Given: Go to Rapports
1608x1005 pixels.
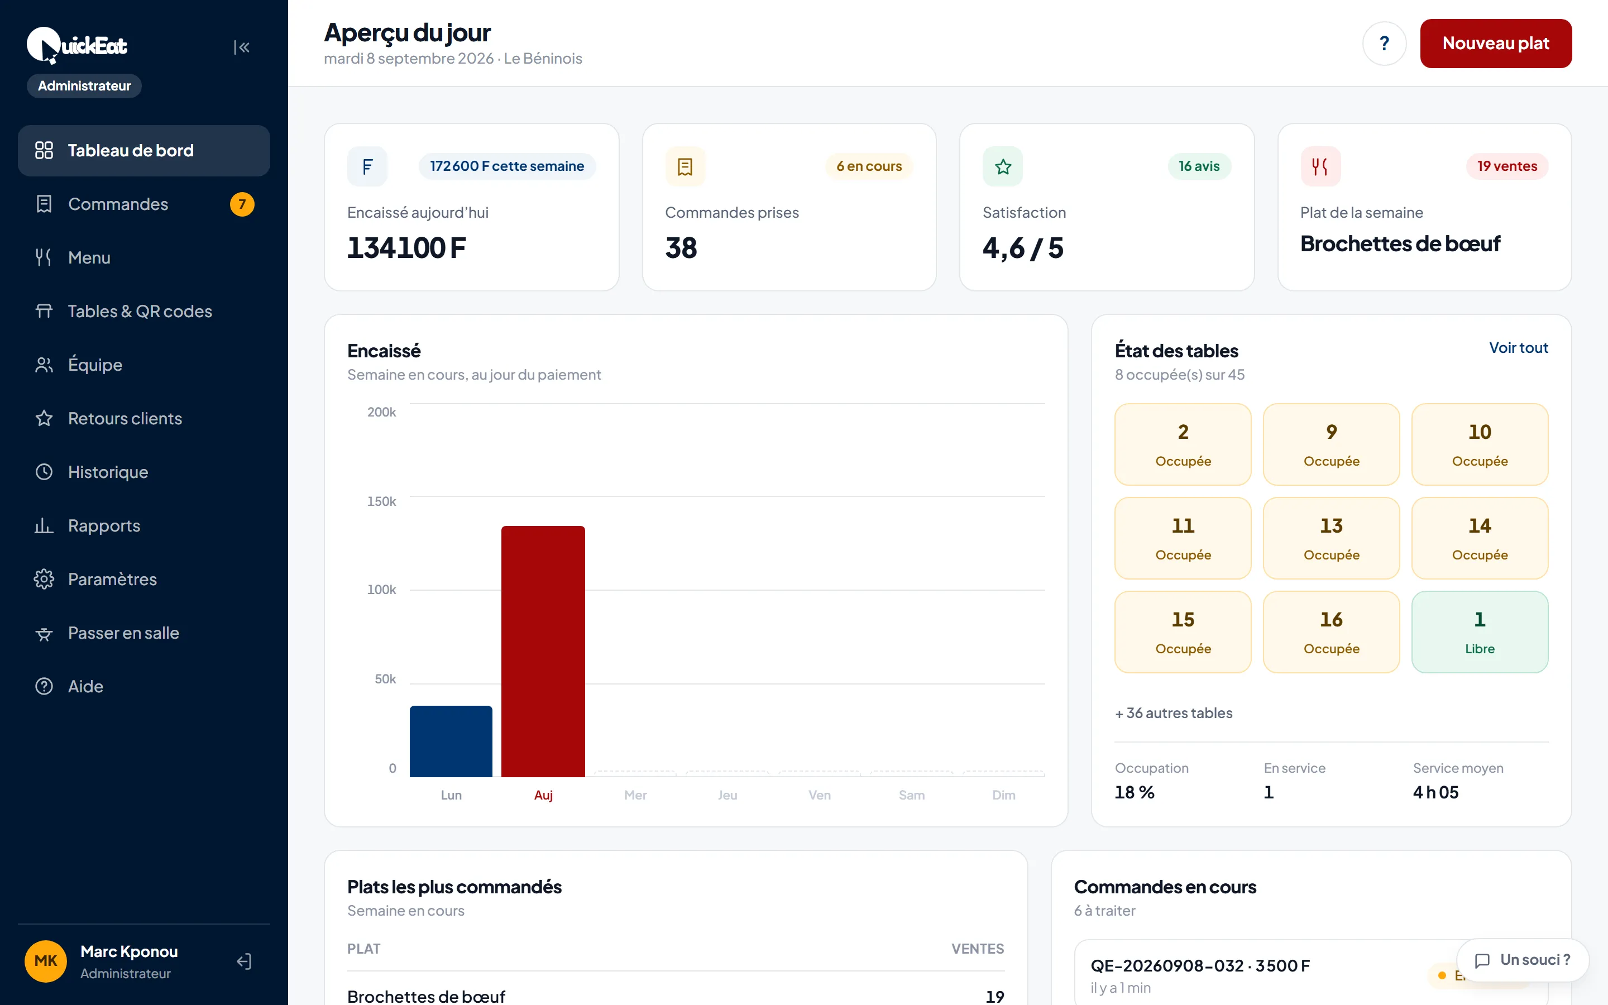Looking at the screenshot, I should (143, 526).
